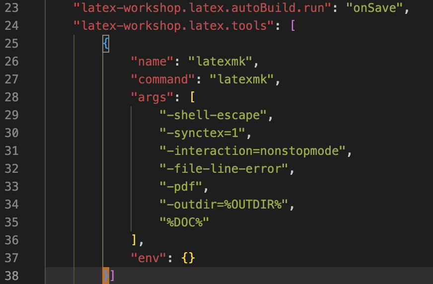Image resolution: width=433 pixels, height=284 pixels.
Task: Click the yellow opening bracket after "args"
Action: click(x=193, y=97)
